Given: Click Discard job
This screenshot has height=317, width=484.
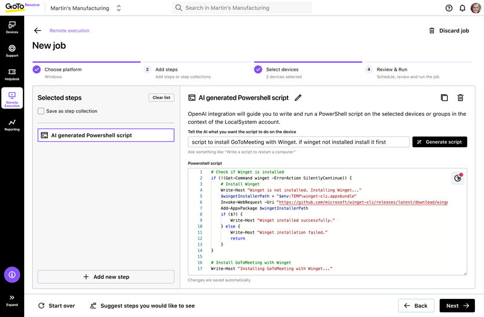Looking at the screenshot, I should (448, 31).
